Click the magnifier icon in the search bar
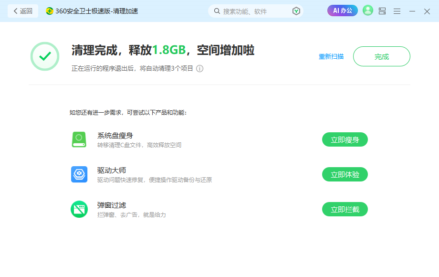This screenshot has width=439, height=277. [x=217, y=10]
